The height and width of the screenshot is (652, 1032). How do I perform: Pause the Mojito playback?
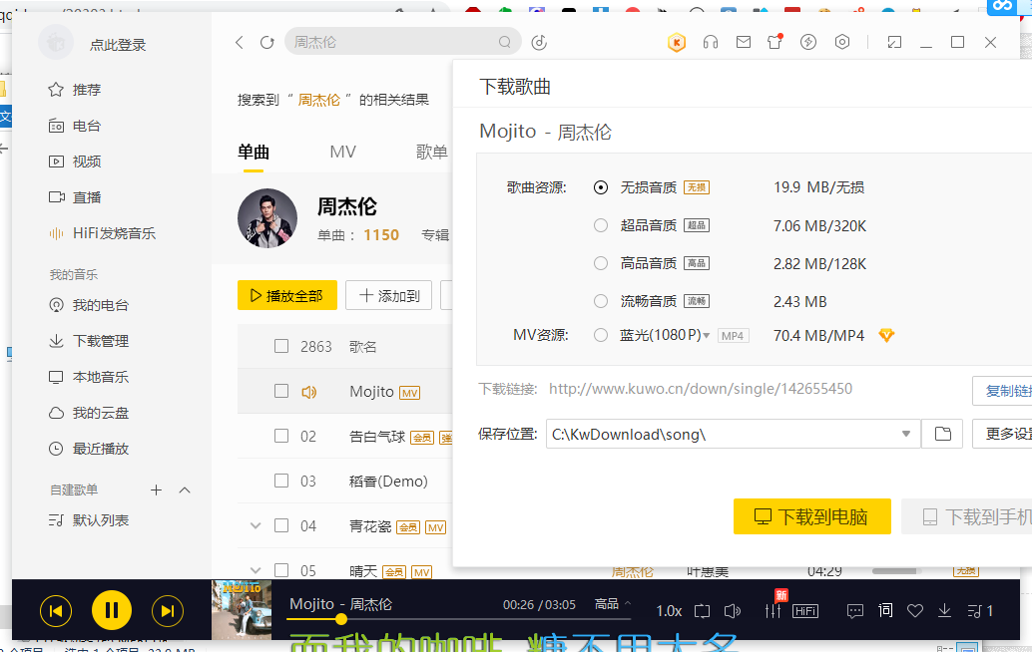click(112, 610)
